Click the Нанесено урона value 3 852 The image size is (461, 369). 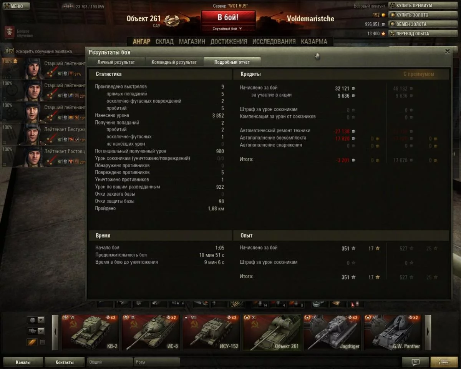(218, 115)
